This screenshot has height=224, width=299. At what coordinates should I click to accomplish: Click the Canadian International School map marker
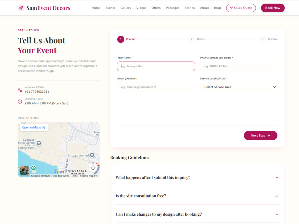coord(39,143)
